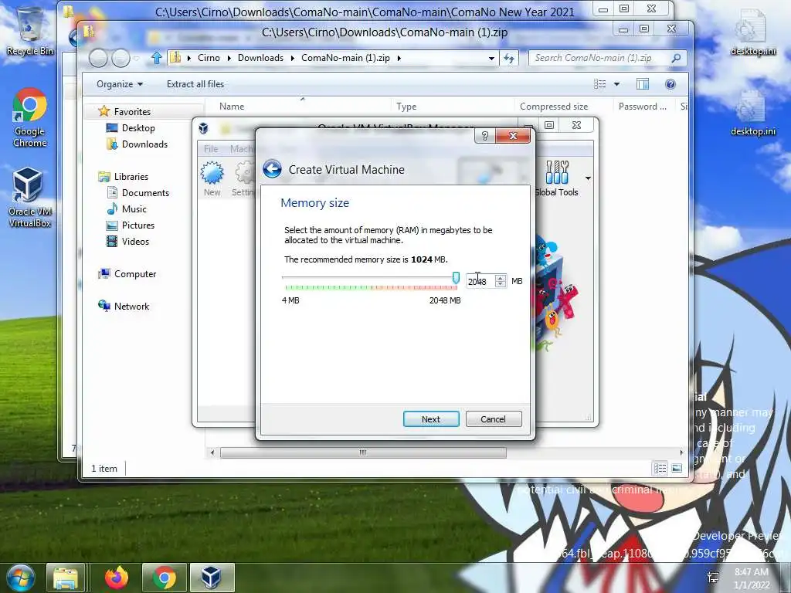Click File Explorer on the taskbar

coord(65,578)
